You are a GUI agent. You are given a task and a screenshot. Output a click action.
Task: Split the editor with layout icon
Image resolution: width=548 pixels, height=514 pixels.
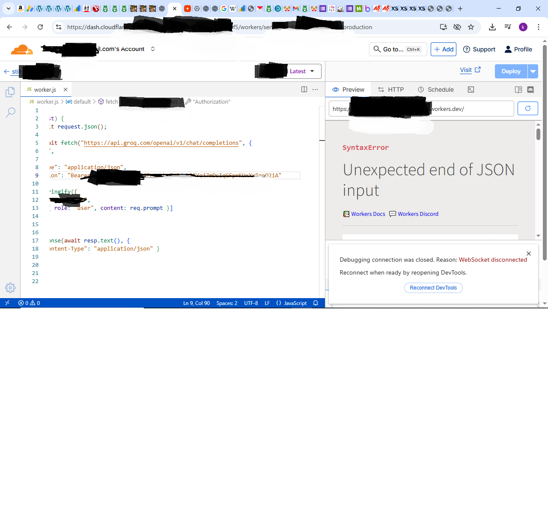304,90
